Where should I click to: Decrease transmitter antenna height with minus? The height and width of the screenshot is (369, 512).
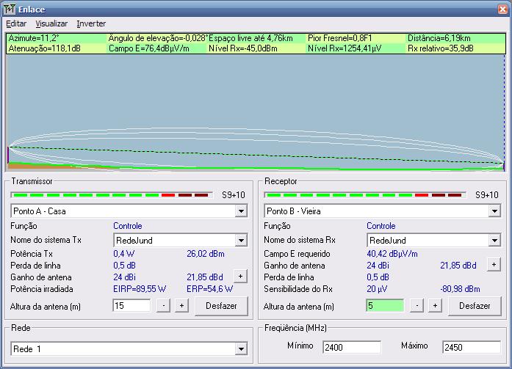tap(163, 306)
